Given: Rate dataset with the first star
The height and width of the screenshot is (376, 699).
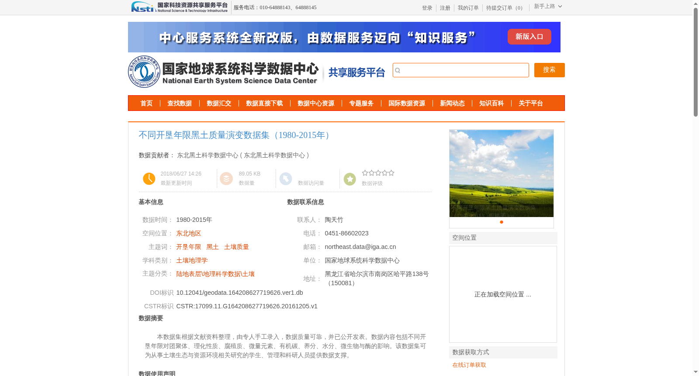Looking at the screenshot, I should [x=365, y=173].
